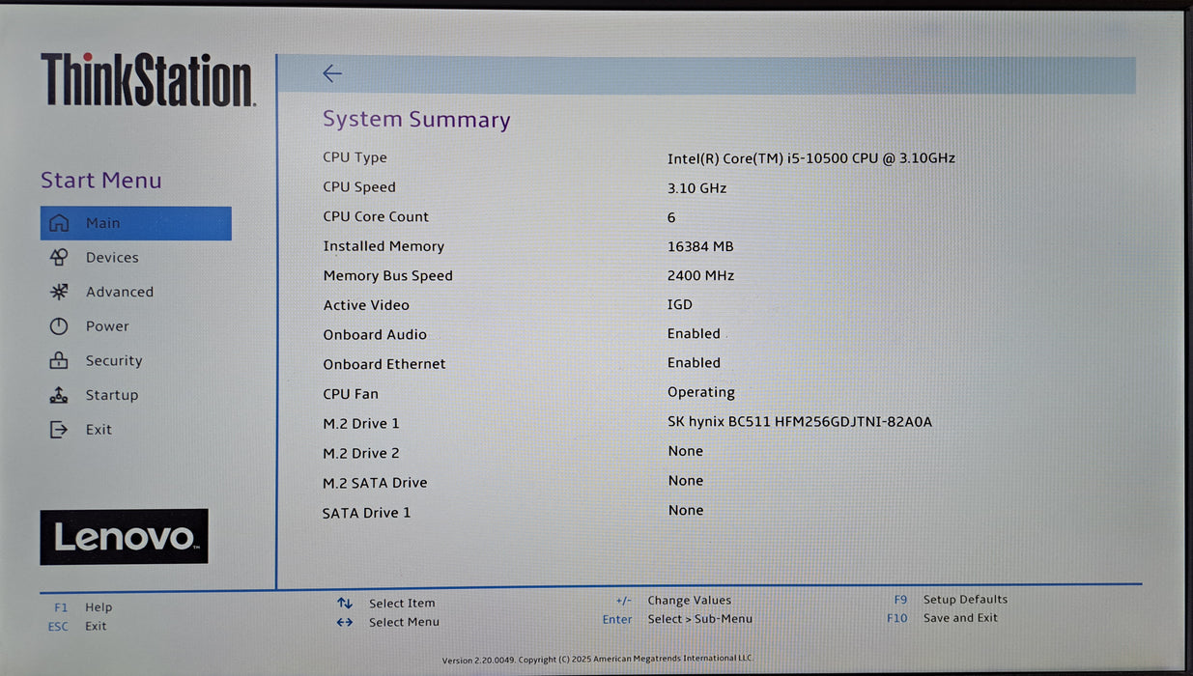The height and width of the screenshot is (676, 1193).
Task: Click the Version 2.20.0049 copyright text
Action: (x=597, y=660)
